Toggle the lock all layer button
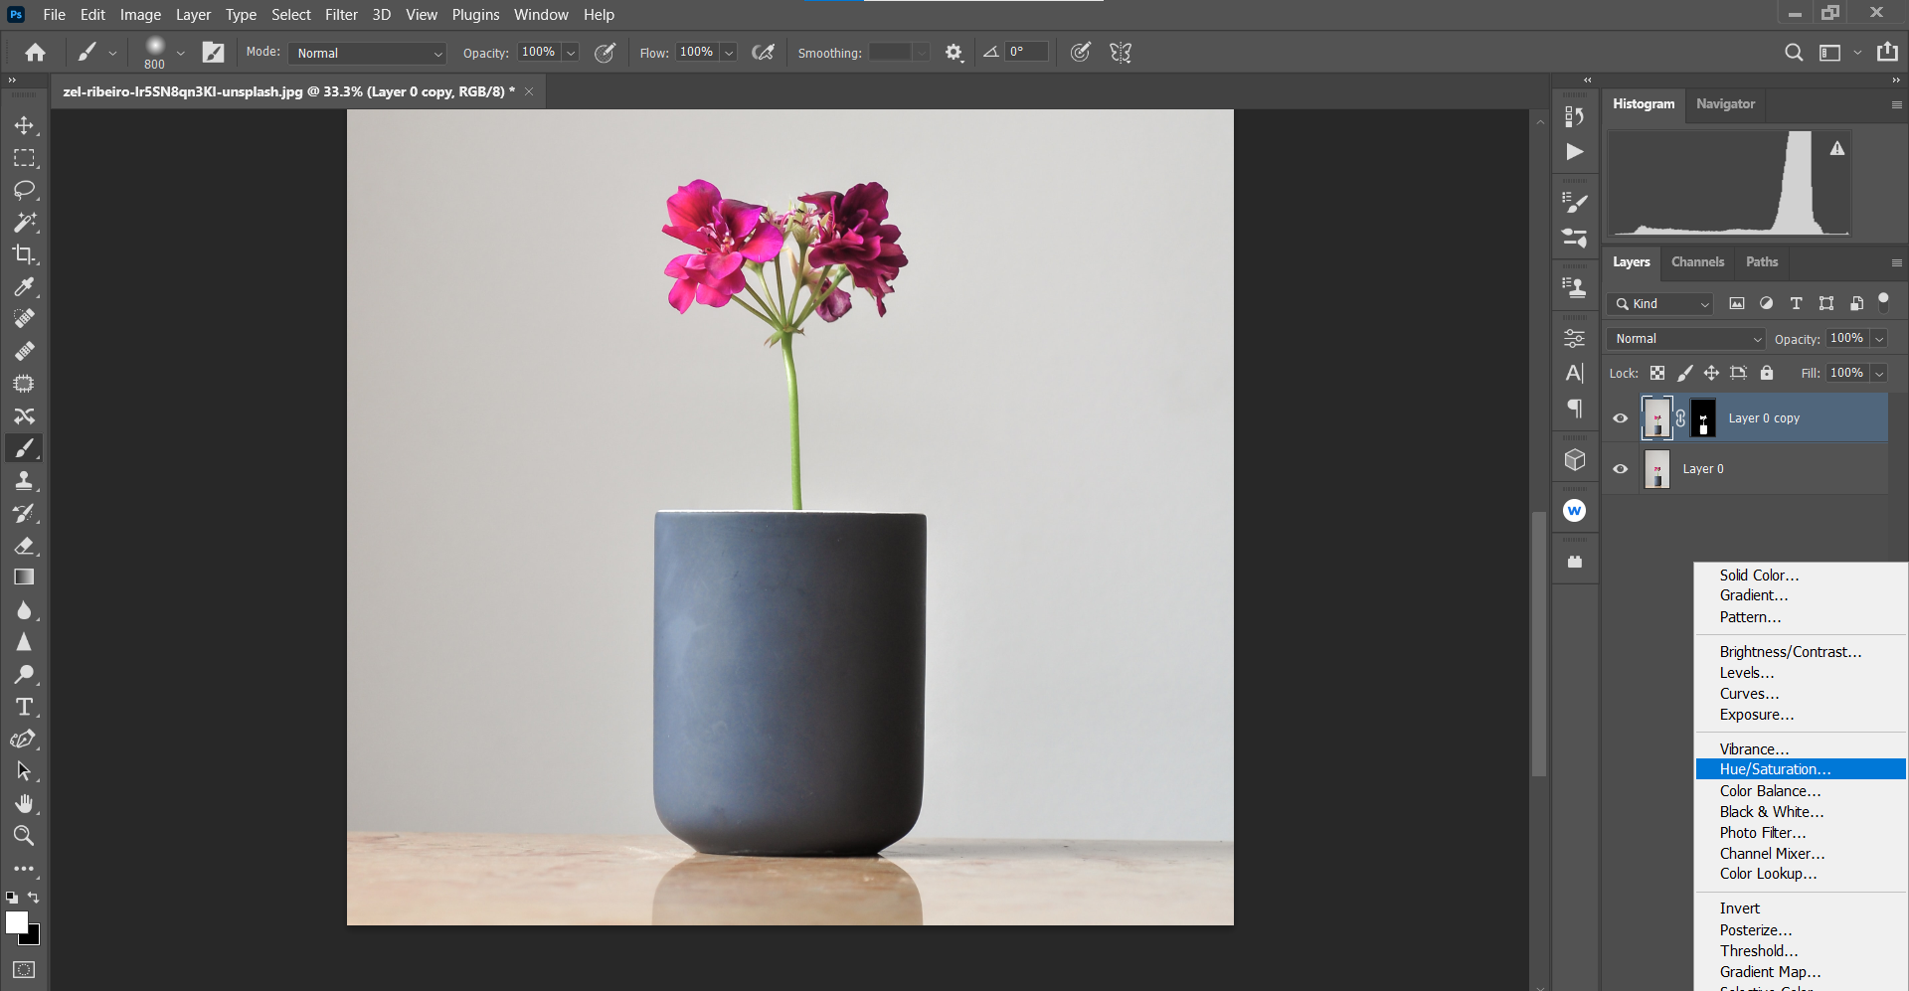 1766,373
